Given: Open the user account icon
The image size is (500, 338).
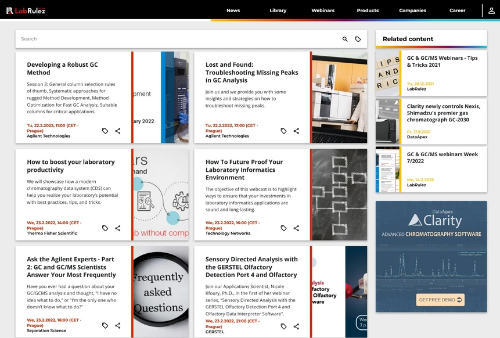Looking at the screenshot, I should [491, 10].
